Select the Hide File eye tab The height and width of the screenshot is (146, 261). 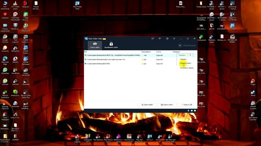coord(95,45)
